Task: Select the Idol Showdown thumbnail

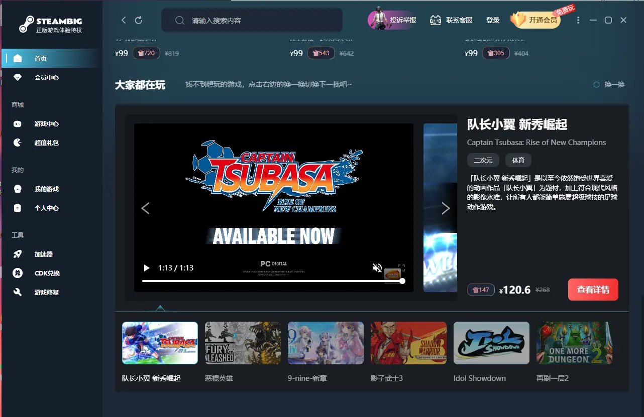Action: click(491, 343)
